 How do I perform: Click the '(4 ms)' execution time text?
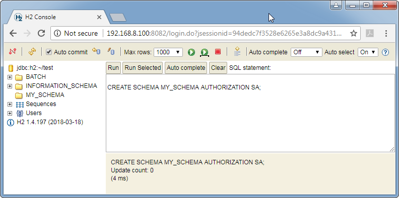point(119,178)
